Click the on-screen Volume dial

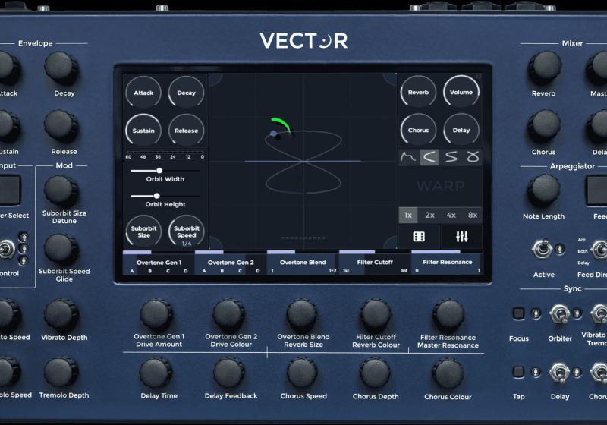click(461, 92)
